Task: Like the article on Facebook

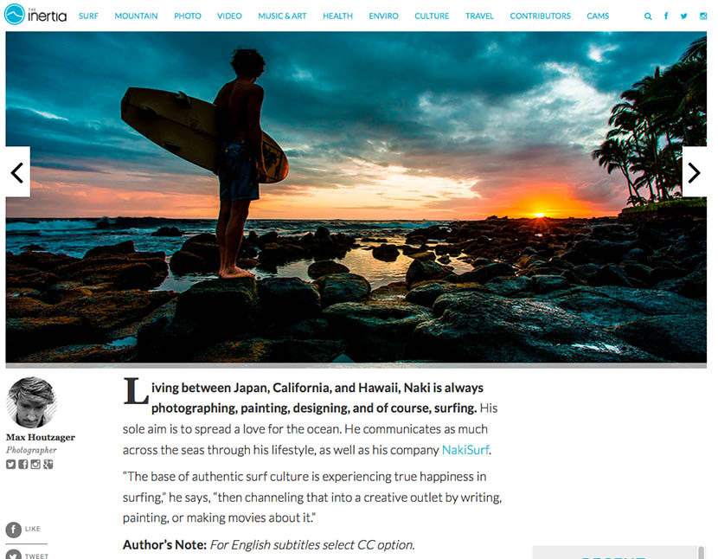Action: point(22,530)
